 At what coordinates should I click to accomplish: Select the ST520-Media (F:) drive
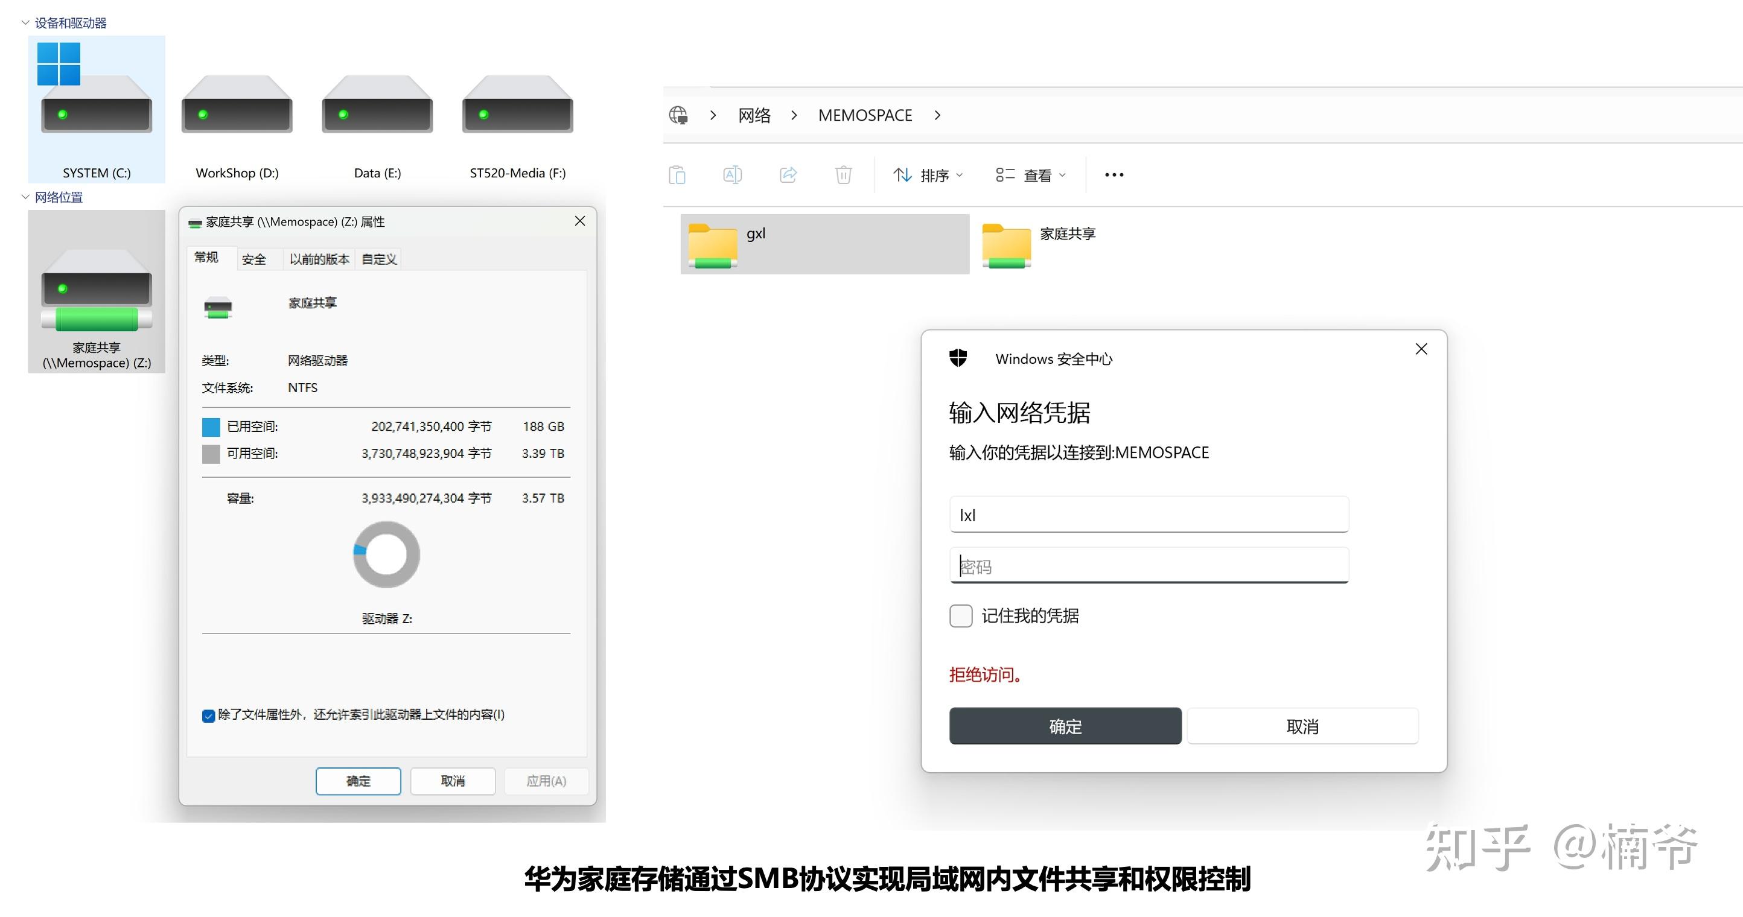(518, 127)
